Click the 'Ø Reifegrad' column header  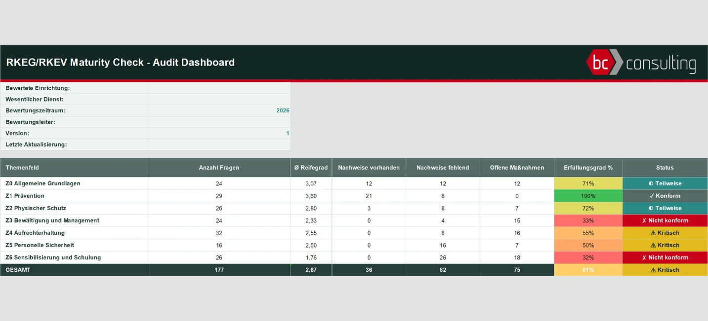click(x=311, y=168)
